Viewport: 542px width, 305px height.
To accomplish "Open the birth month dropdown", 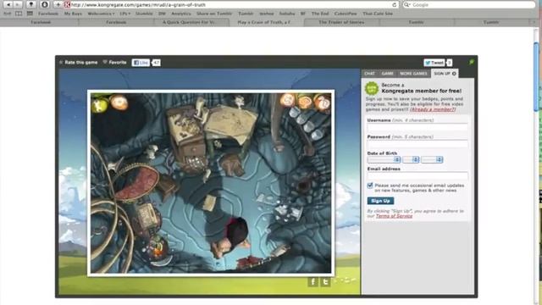I will pyautogui.click(x=384, y=159).
